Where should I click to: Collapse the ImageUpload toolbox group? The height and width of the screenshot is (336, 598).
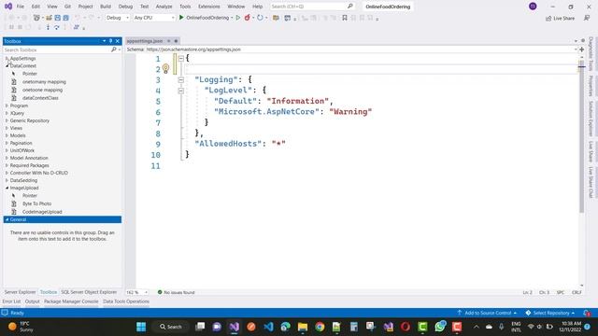(x=7, y=188)
